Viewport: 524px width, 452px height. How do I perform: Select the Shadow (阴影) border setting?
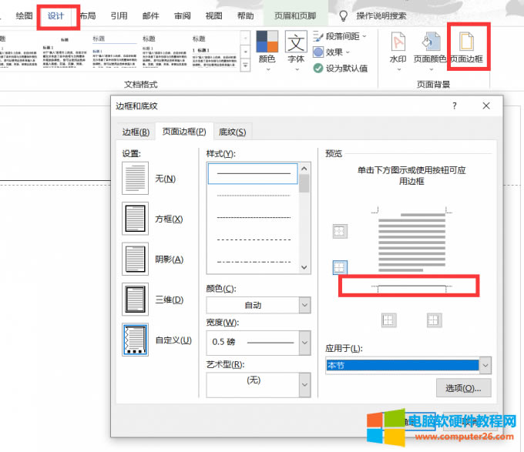pyautogui.click(x=136, y=259)
